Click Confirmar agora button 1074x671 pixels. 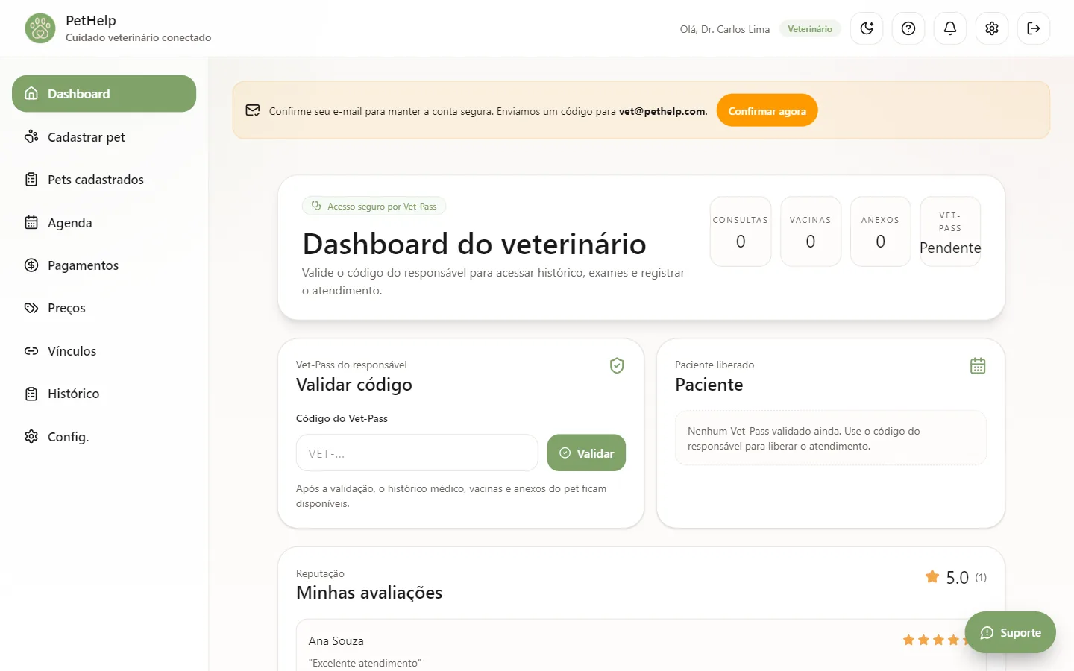767,110
